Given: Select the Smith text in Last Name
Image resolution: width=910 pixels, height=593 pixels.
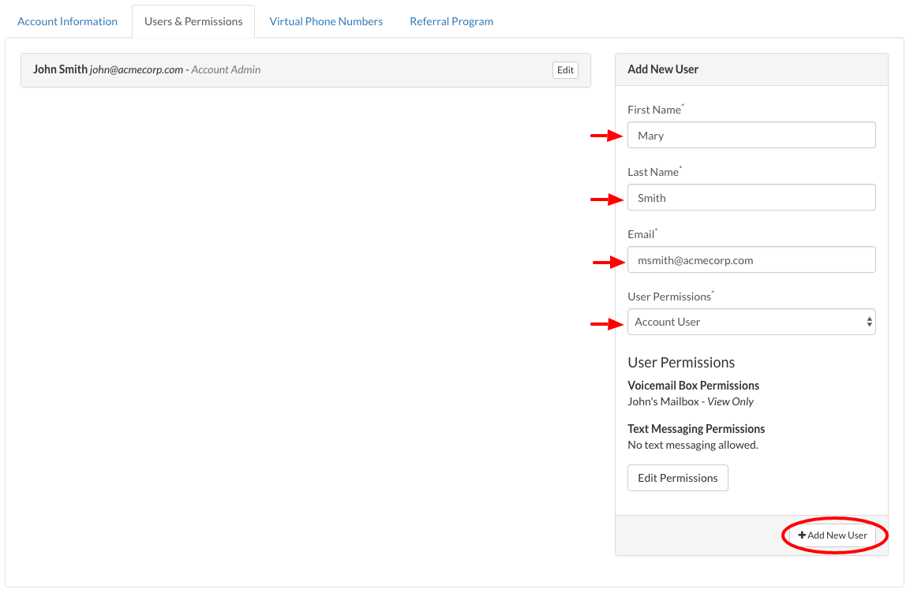Looking at the screenshot, I should [x=650, y=197].
